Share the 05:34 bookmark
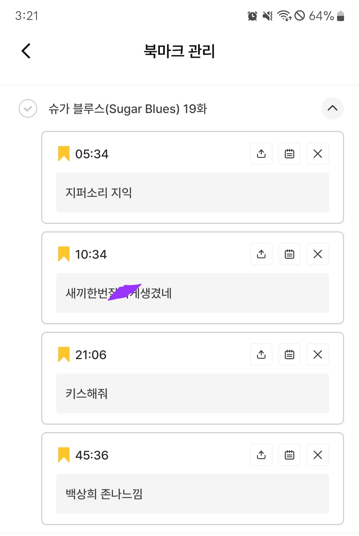The image size is (359, 536). [261, 154]
